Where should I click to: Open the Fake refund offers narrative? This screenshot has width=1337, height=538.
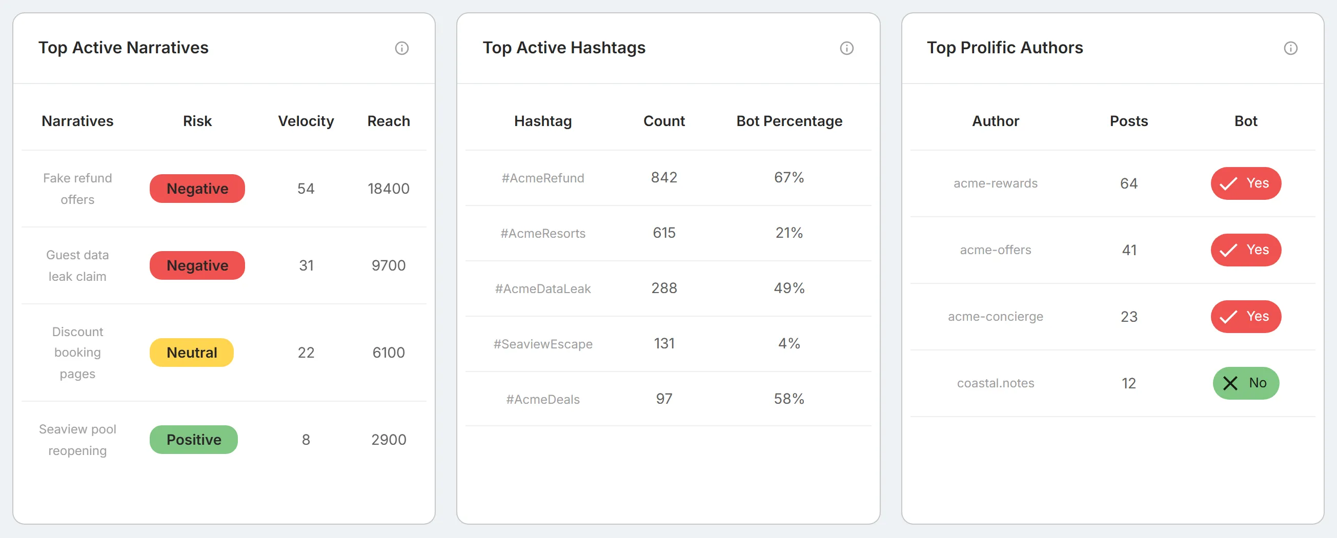tap(77, 189)
